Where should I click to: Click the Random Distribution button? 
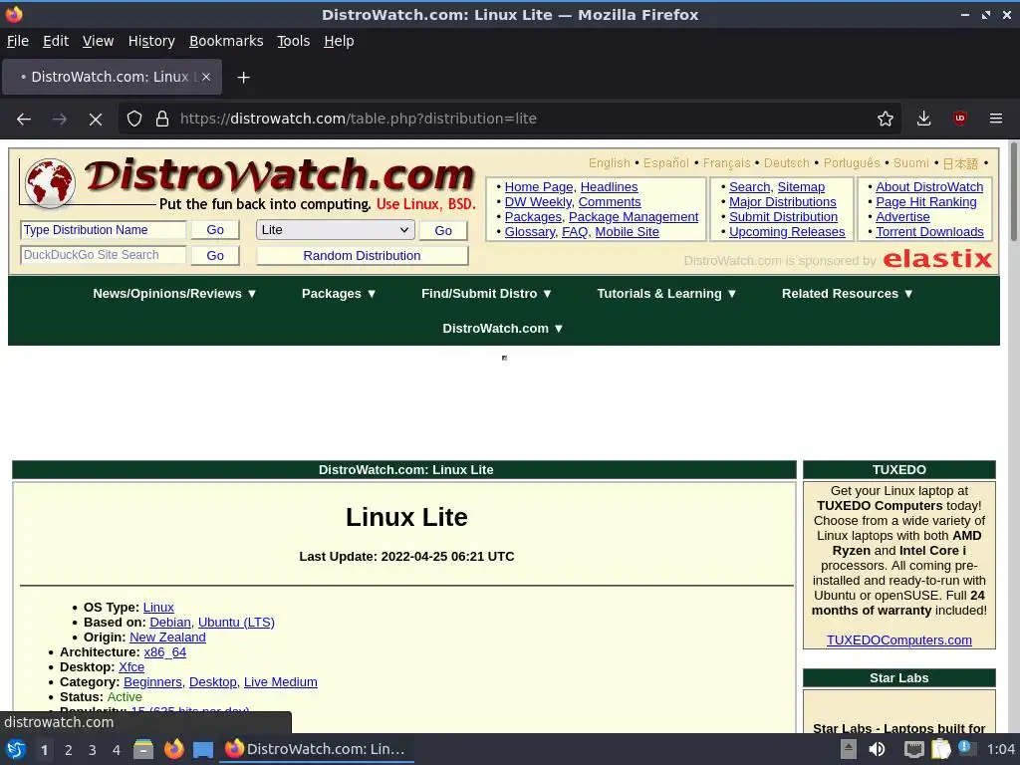[362, 256]
